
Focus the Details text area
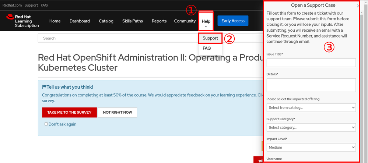(311, 85)
